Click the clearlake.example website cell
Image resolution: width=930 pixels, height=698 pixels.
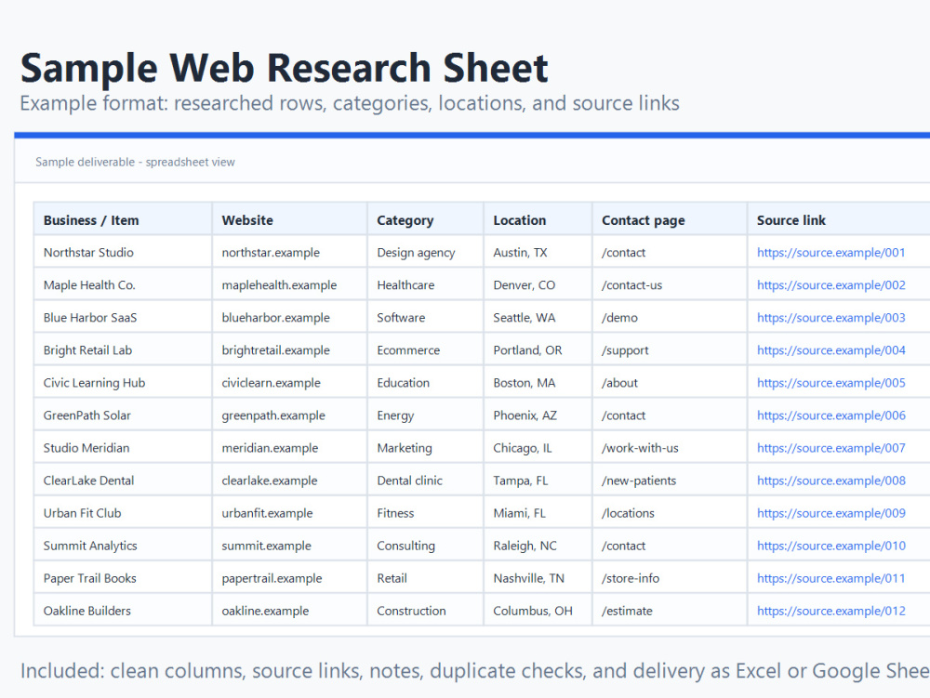[289, 481]
